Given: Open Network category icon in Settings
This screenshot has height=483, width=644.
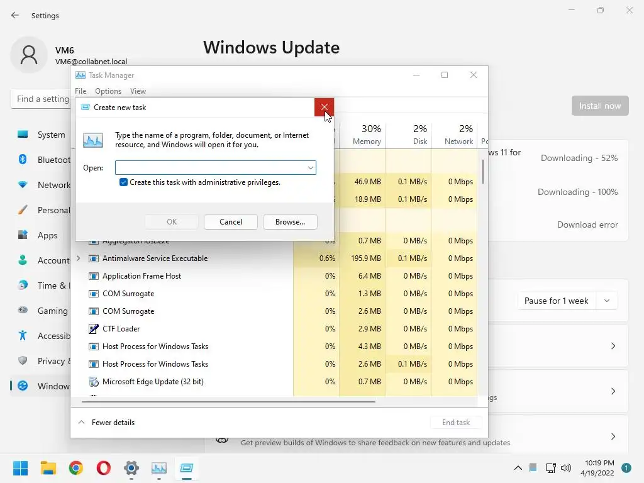Looking at the screenshot, I should click(x=23, y=185).
